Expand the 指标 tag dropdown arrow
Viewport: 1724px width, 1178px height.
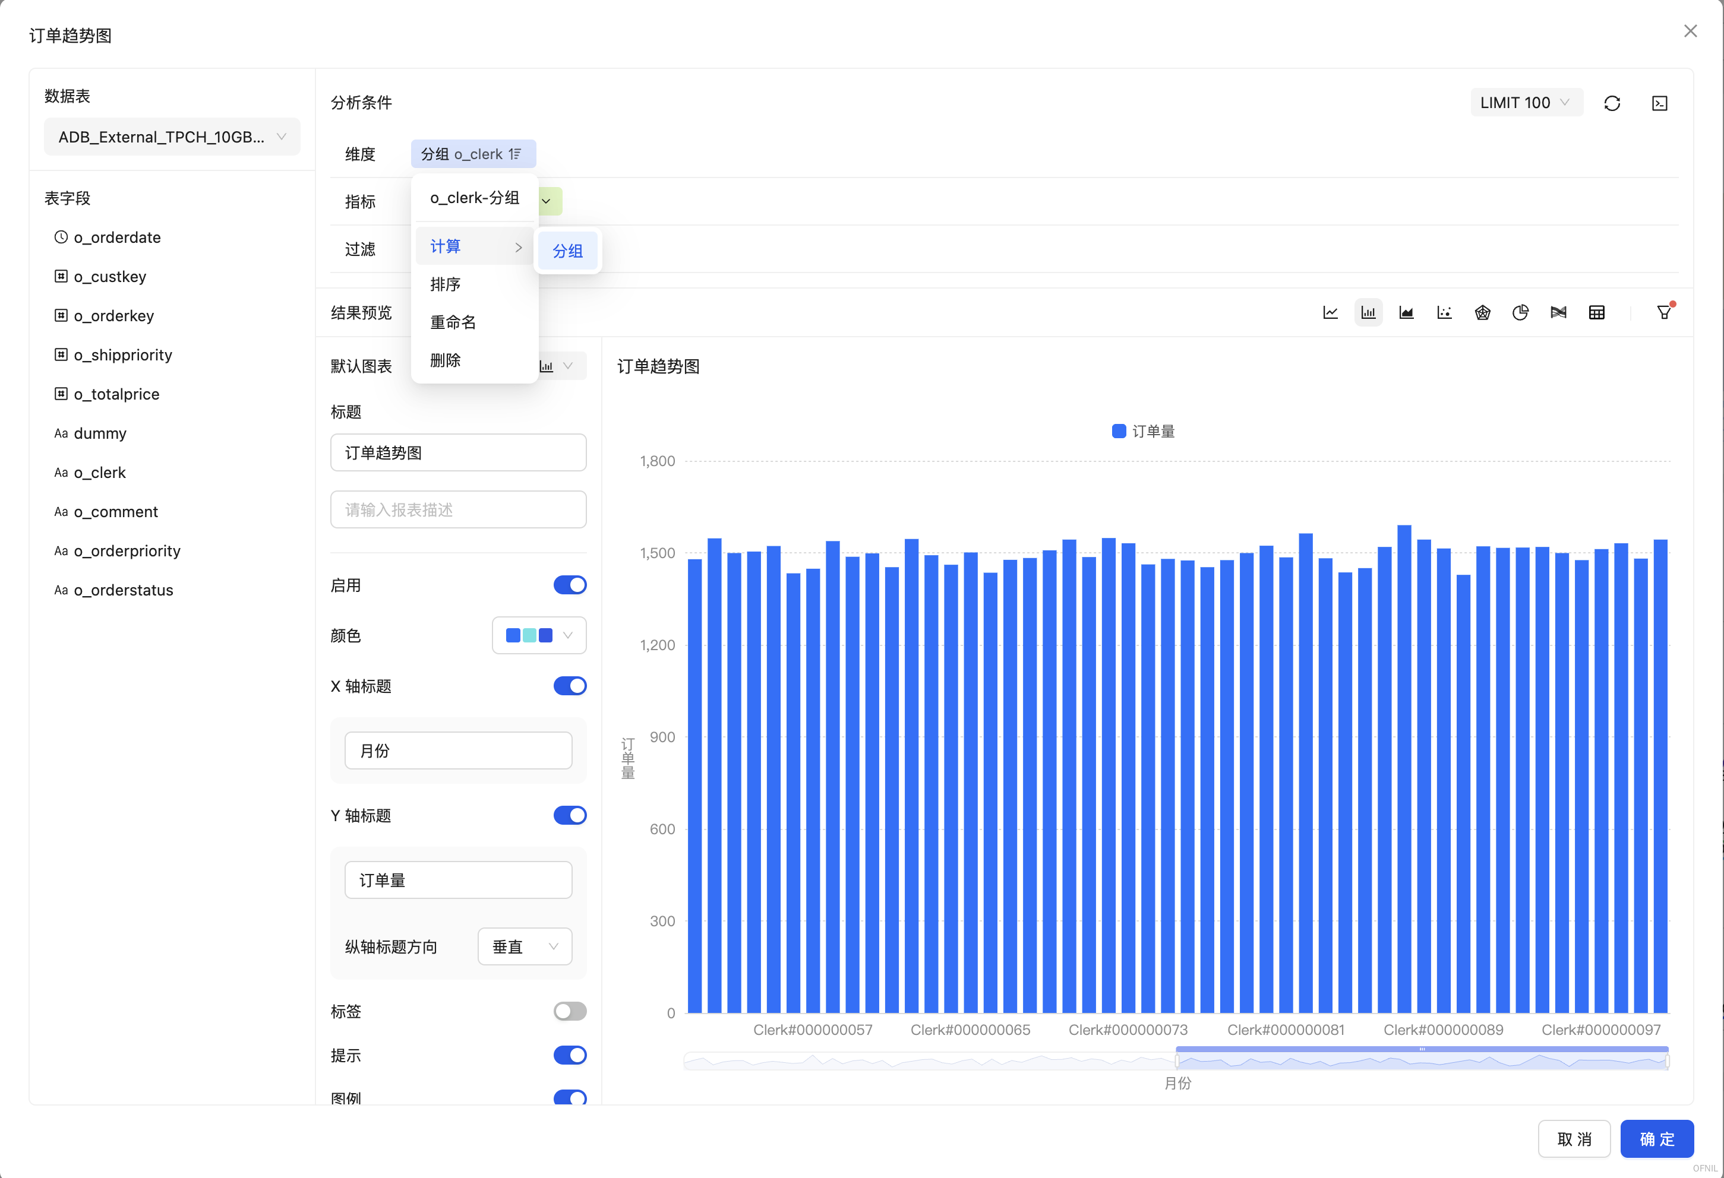[x=546, y=201]
